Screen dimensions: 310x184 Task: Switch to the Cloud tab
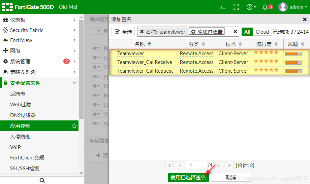coord(262,32)
